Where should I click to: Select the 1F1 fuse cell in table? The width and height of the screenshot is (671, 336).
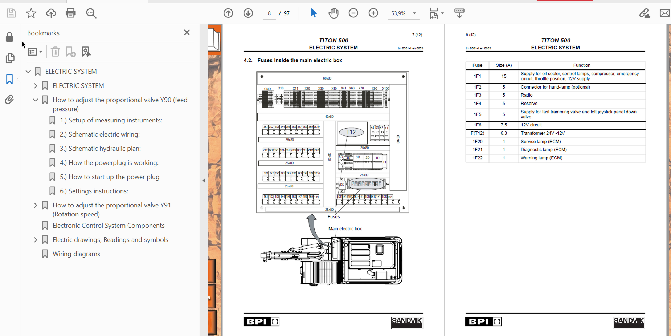(x=477, y=76)
